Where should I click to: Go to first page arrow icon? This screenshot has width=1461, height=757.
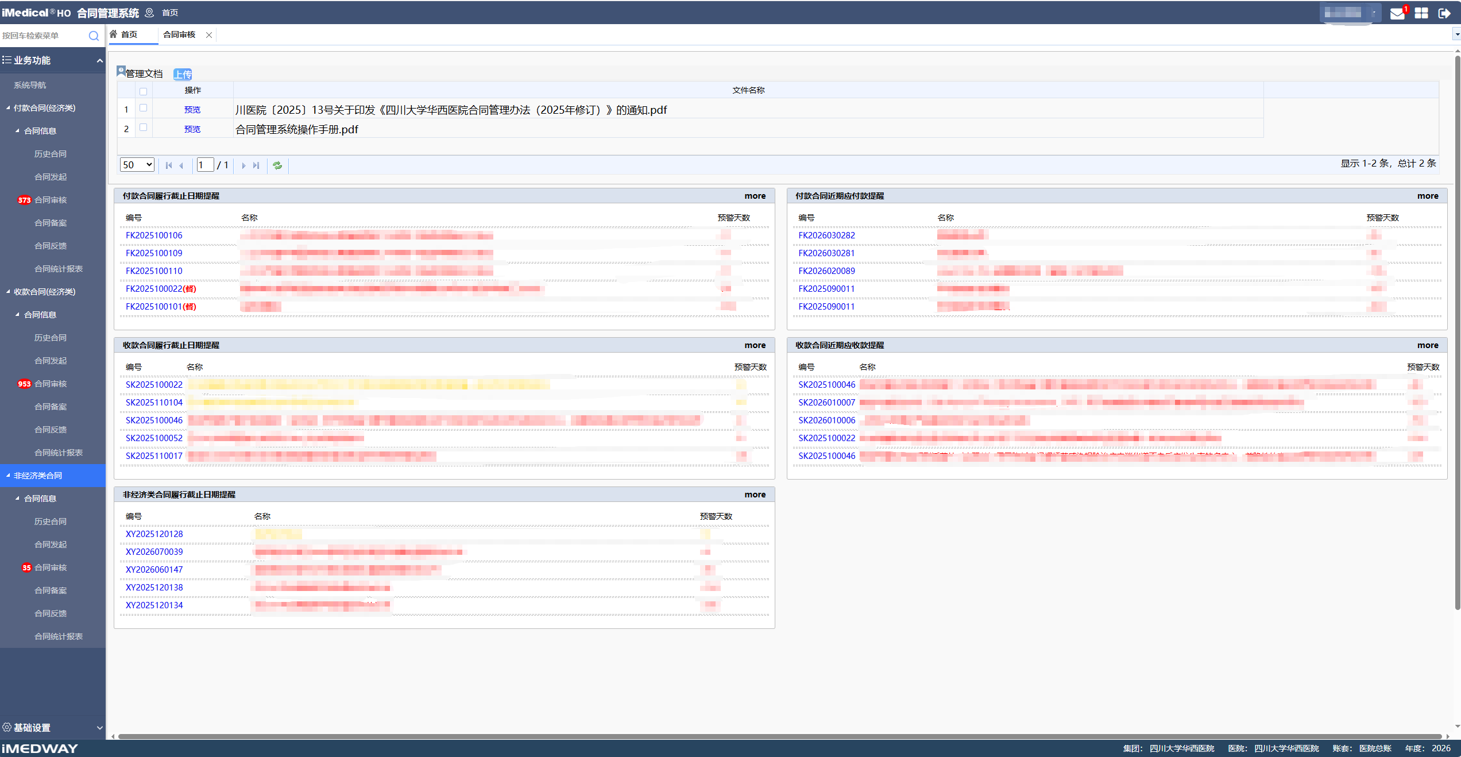pos(169,165)
